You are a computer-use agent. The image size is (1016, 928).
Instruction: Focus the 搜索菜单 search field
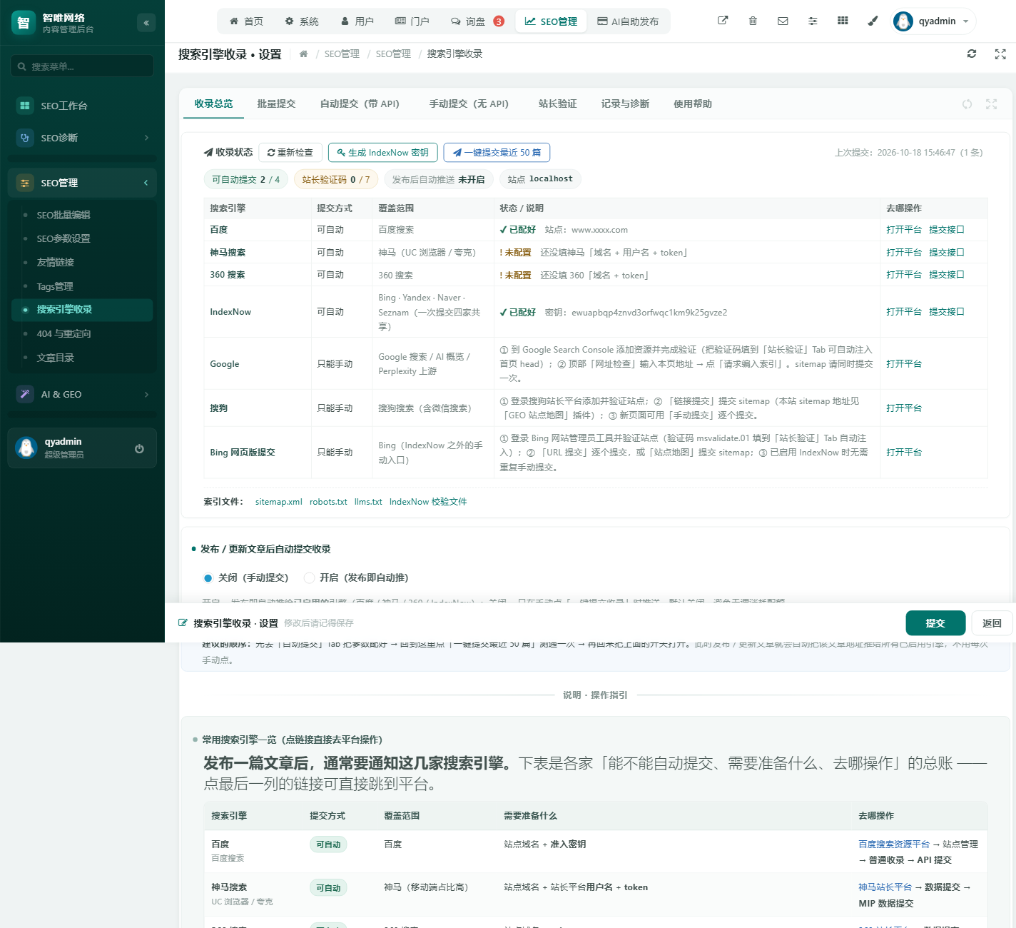[82, 66]
